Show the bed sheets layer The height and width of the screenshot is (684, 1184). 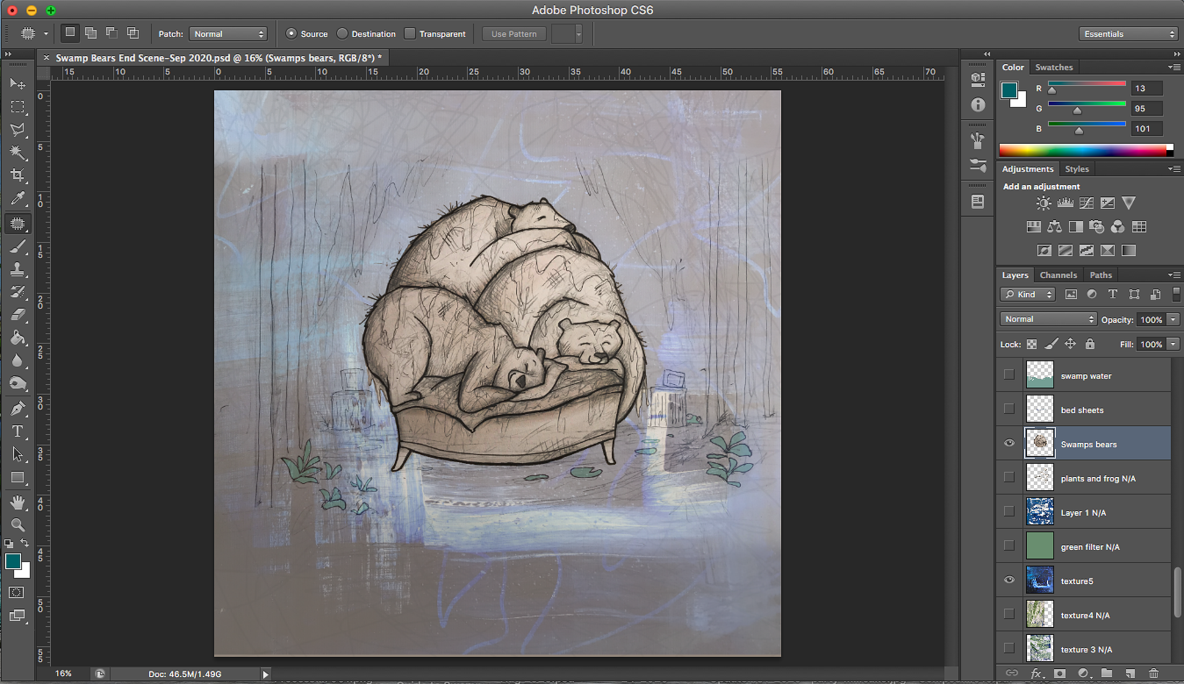(1009, 409)
